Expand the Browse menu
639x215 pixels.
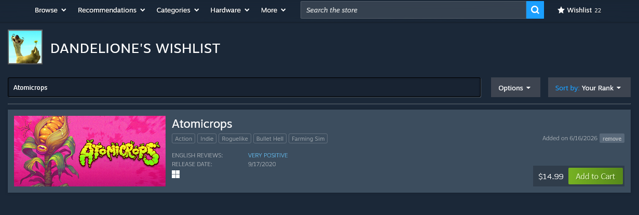pos(50,10)
